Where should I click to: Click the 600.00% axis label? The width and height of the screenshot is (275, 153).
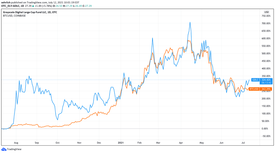coord(266,38)
